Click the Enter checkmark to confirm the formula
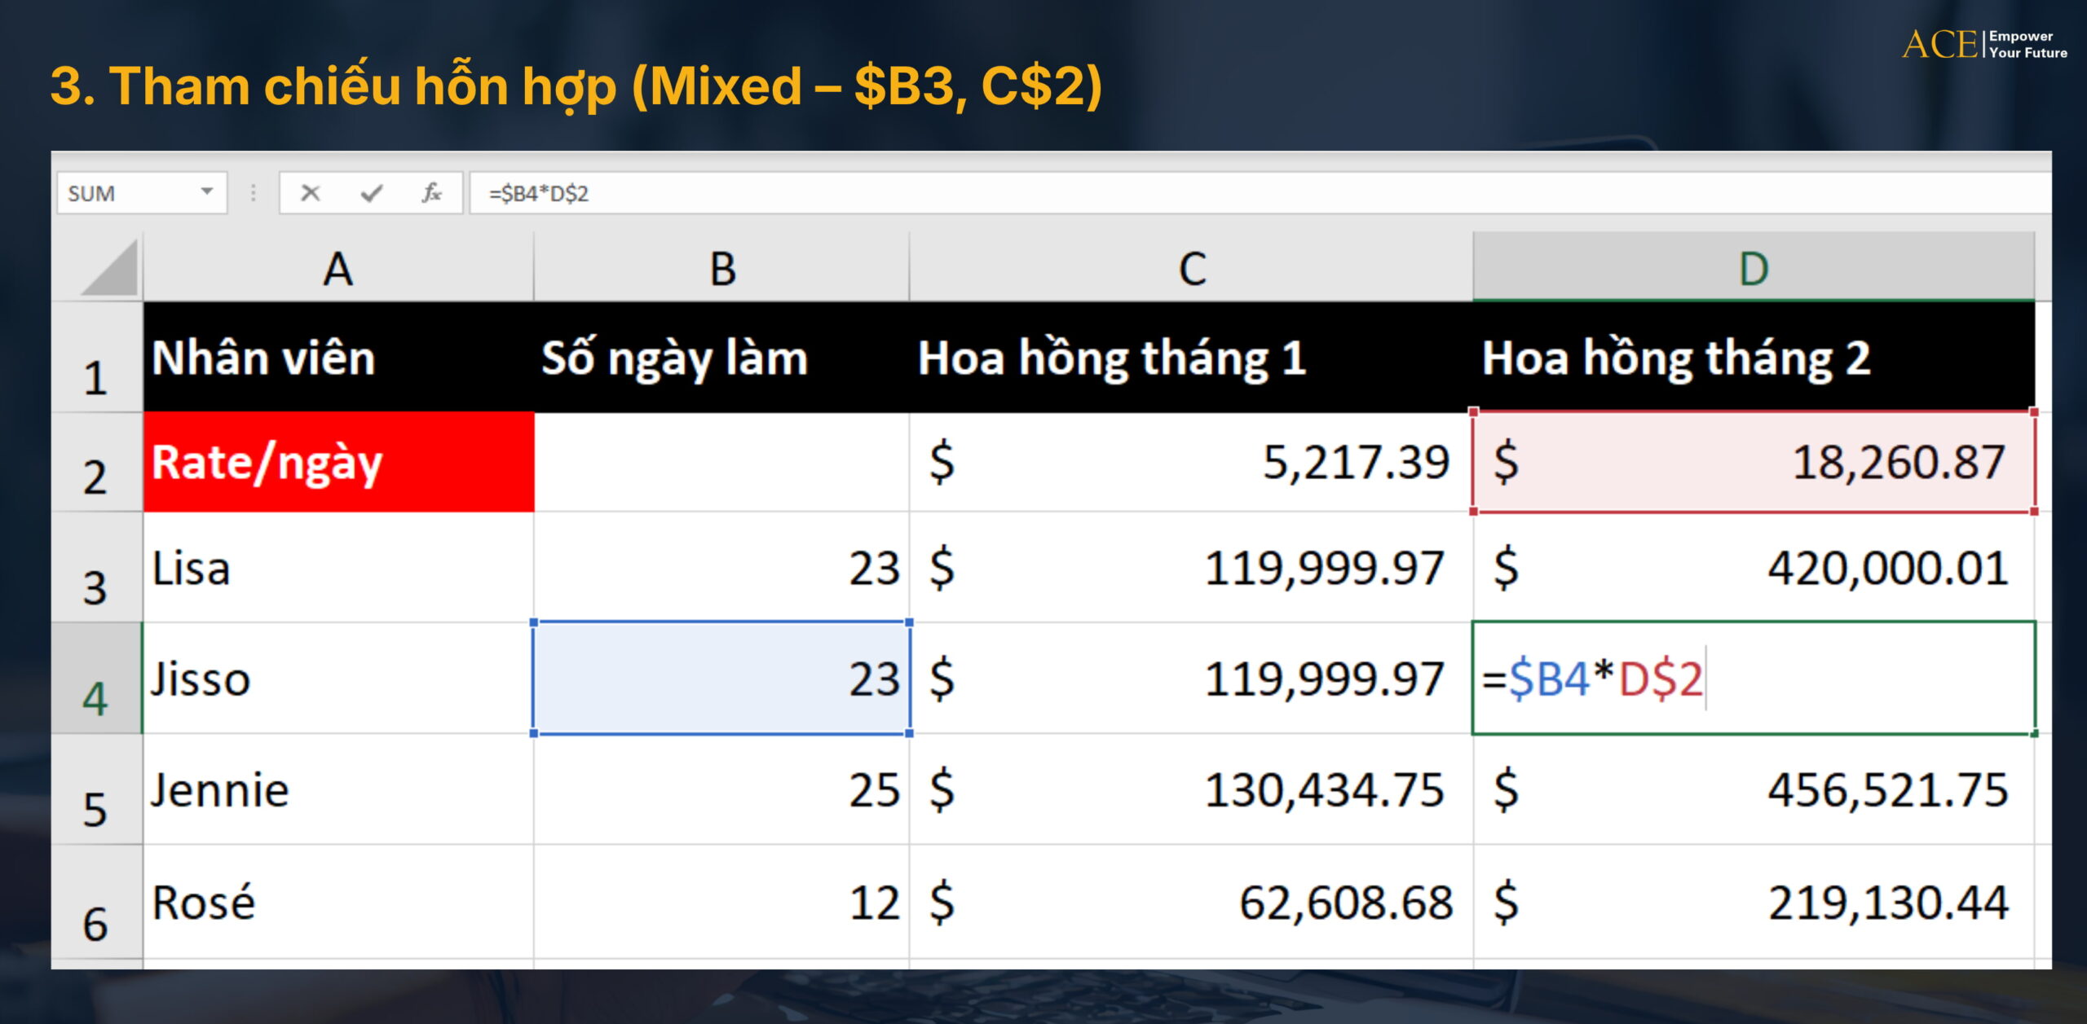2087x1024 pixels. click(371, 193)
